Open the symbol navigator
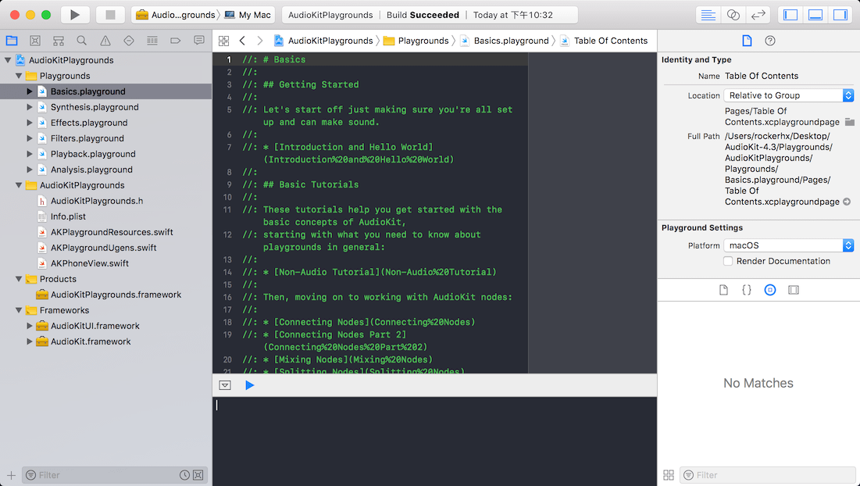Viewport: 860px width, 486px height. (x=58, y=41)
